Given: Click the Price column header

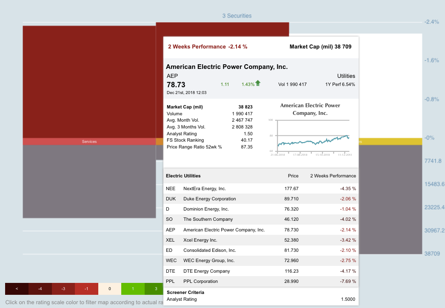Looking at the screenshot, I should (293, 176).
